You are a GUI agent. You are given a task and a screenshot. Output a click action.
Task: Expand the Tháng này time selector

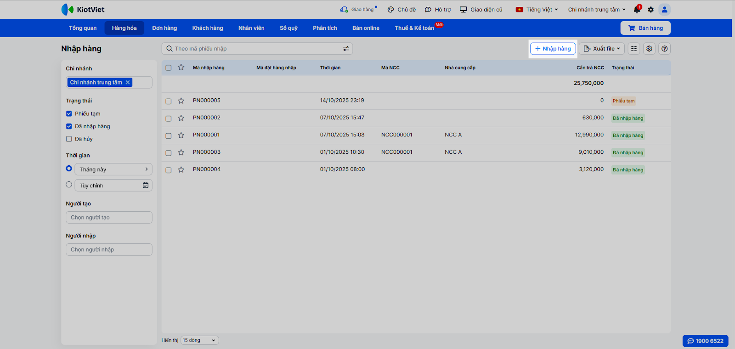[113, 169]
